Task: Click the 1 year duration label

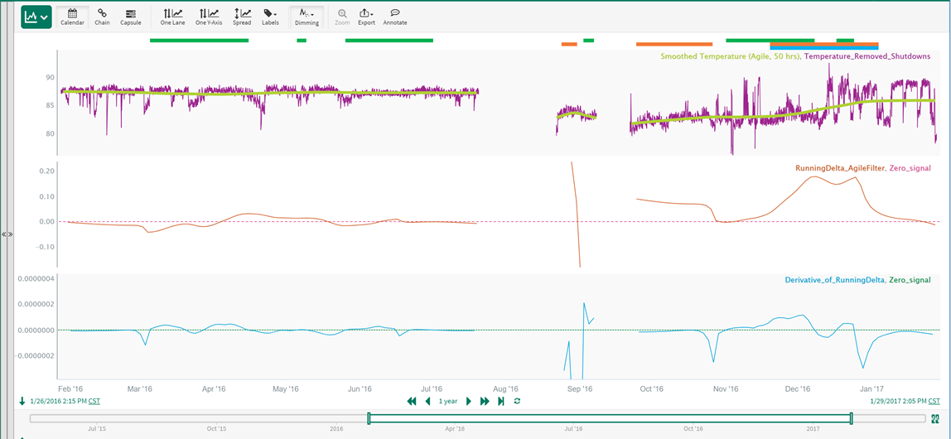Action: pyautogui.click(x=448, y=401)
